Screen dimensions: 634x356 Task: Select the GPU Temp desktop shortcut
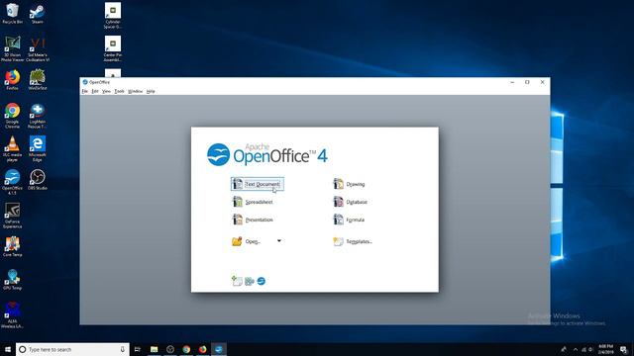(x=13, y=280)
